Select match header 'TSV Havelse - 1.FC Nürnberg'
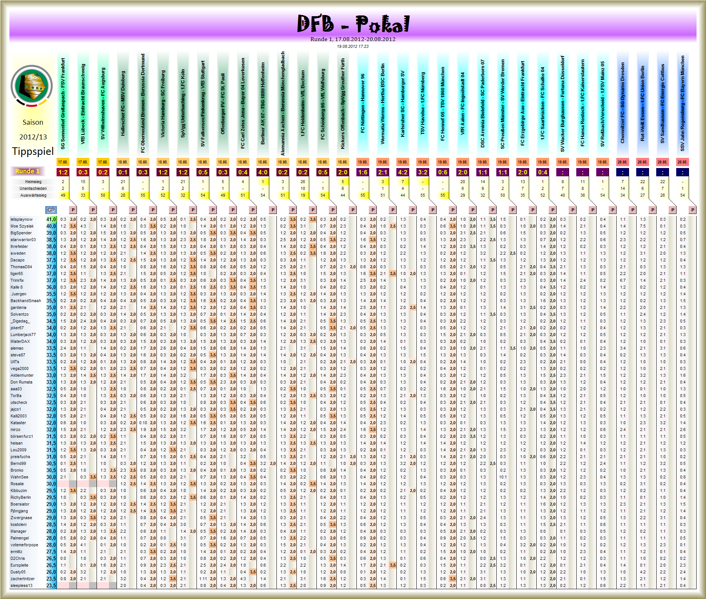The height and width of the screenshot is (599, 706). pyautogui.click(x=422, y=103)
